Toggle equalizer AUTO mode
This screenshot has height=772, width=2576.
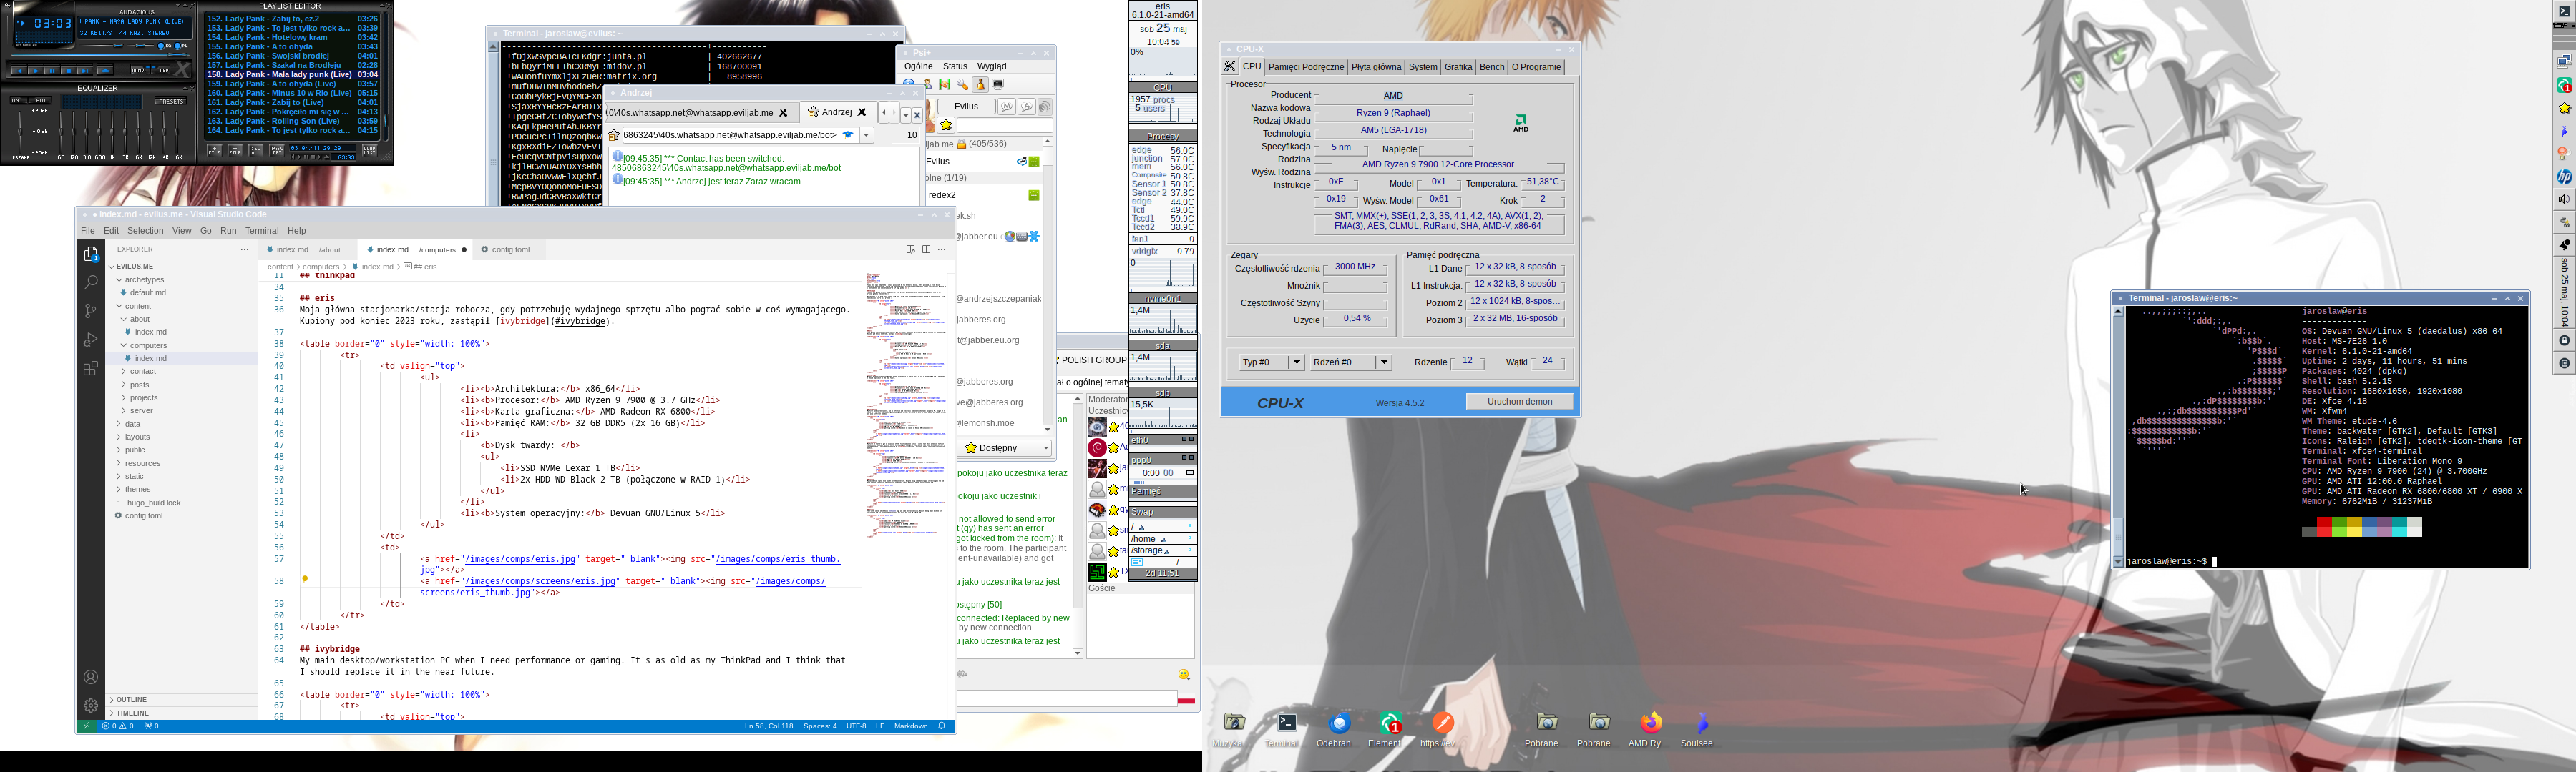point(40,100)
